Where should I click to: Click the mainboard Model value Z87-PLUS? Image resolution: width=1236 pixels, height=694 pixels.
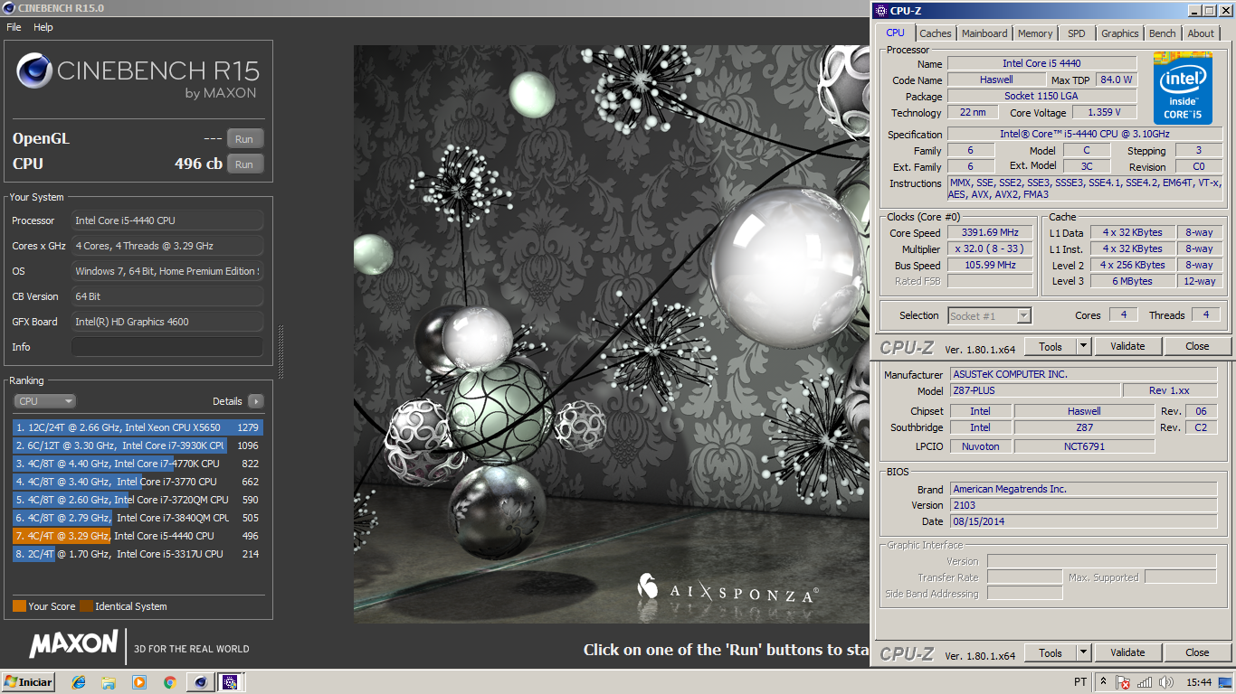1034,391
